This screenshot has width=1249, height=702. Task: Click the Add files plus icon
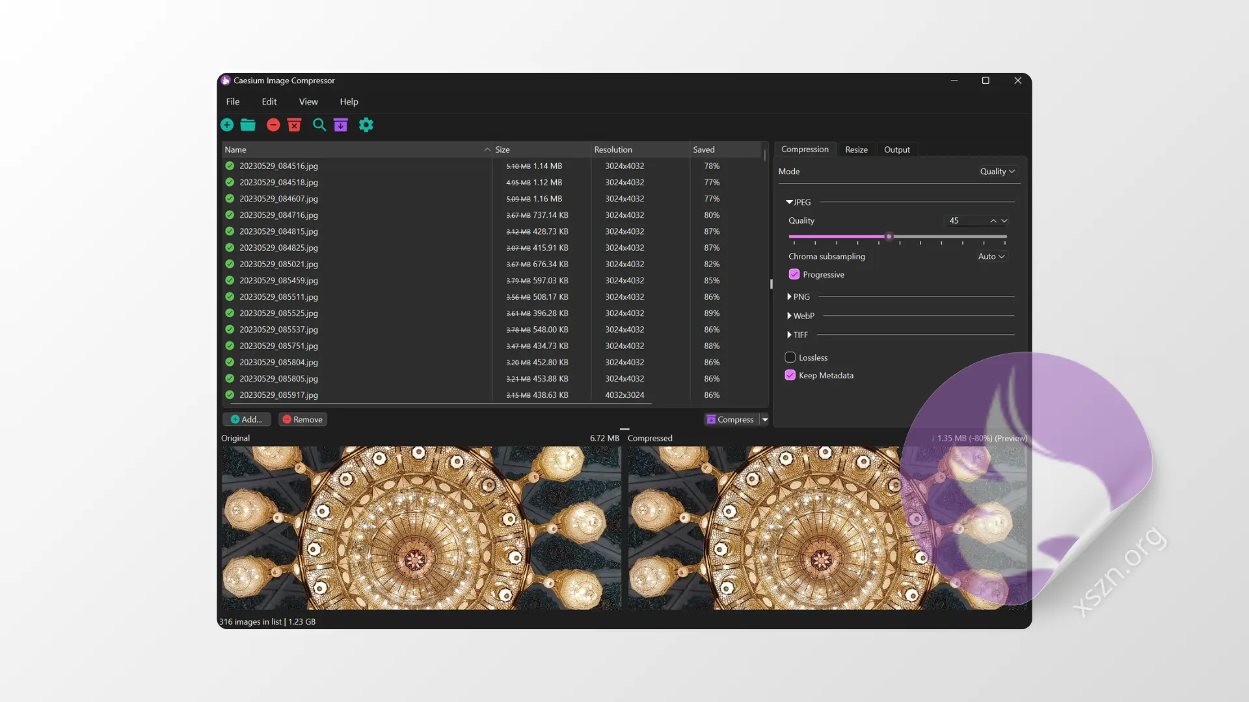tap(227, 125)
